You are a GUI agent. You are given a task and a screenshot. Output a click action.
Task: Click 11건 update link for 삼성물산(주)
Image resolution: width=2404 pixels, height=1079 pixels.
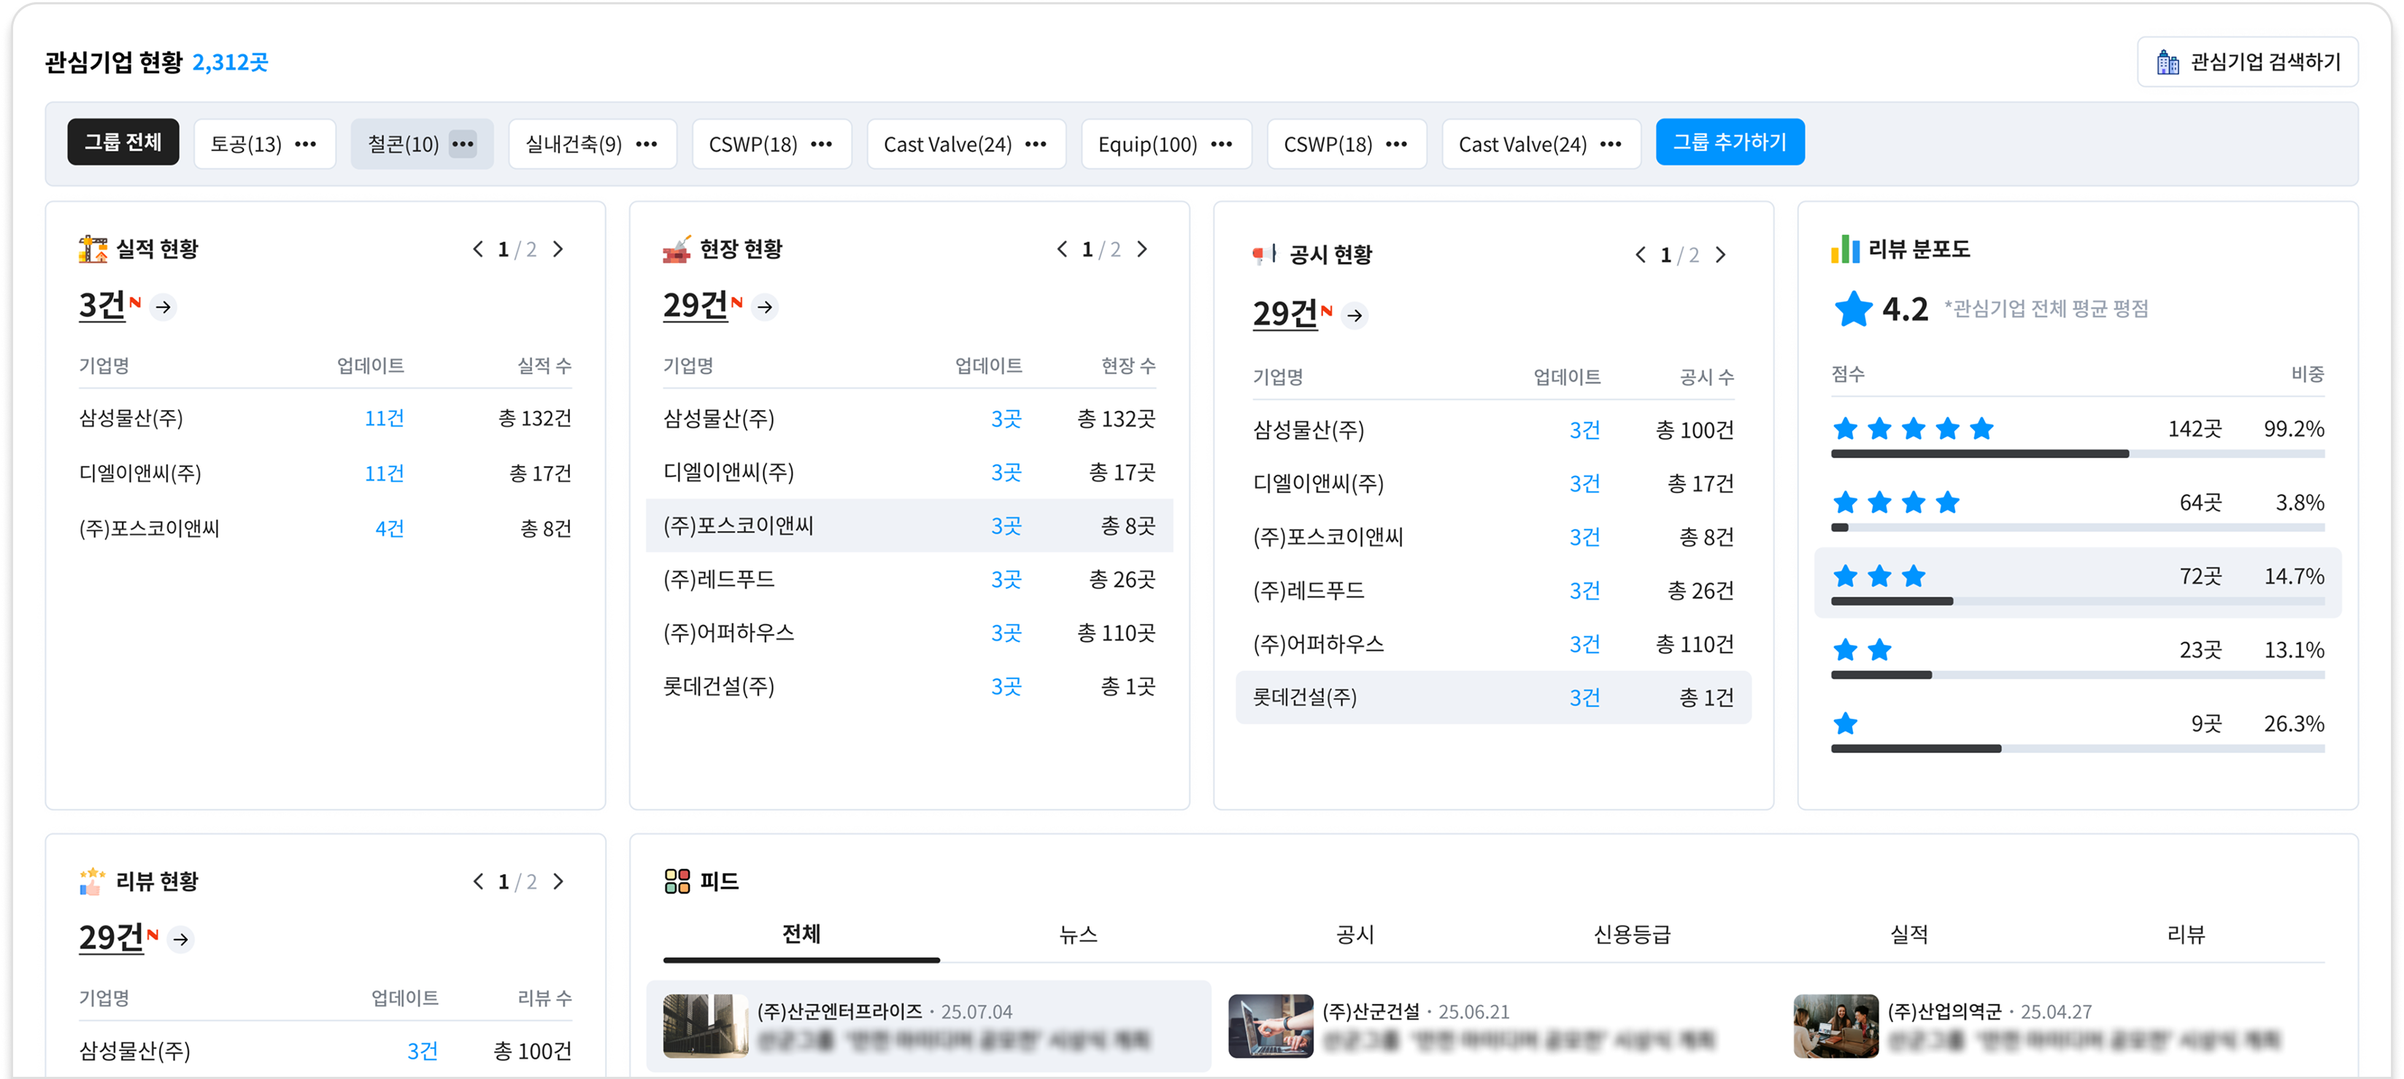coord(384,418)
